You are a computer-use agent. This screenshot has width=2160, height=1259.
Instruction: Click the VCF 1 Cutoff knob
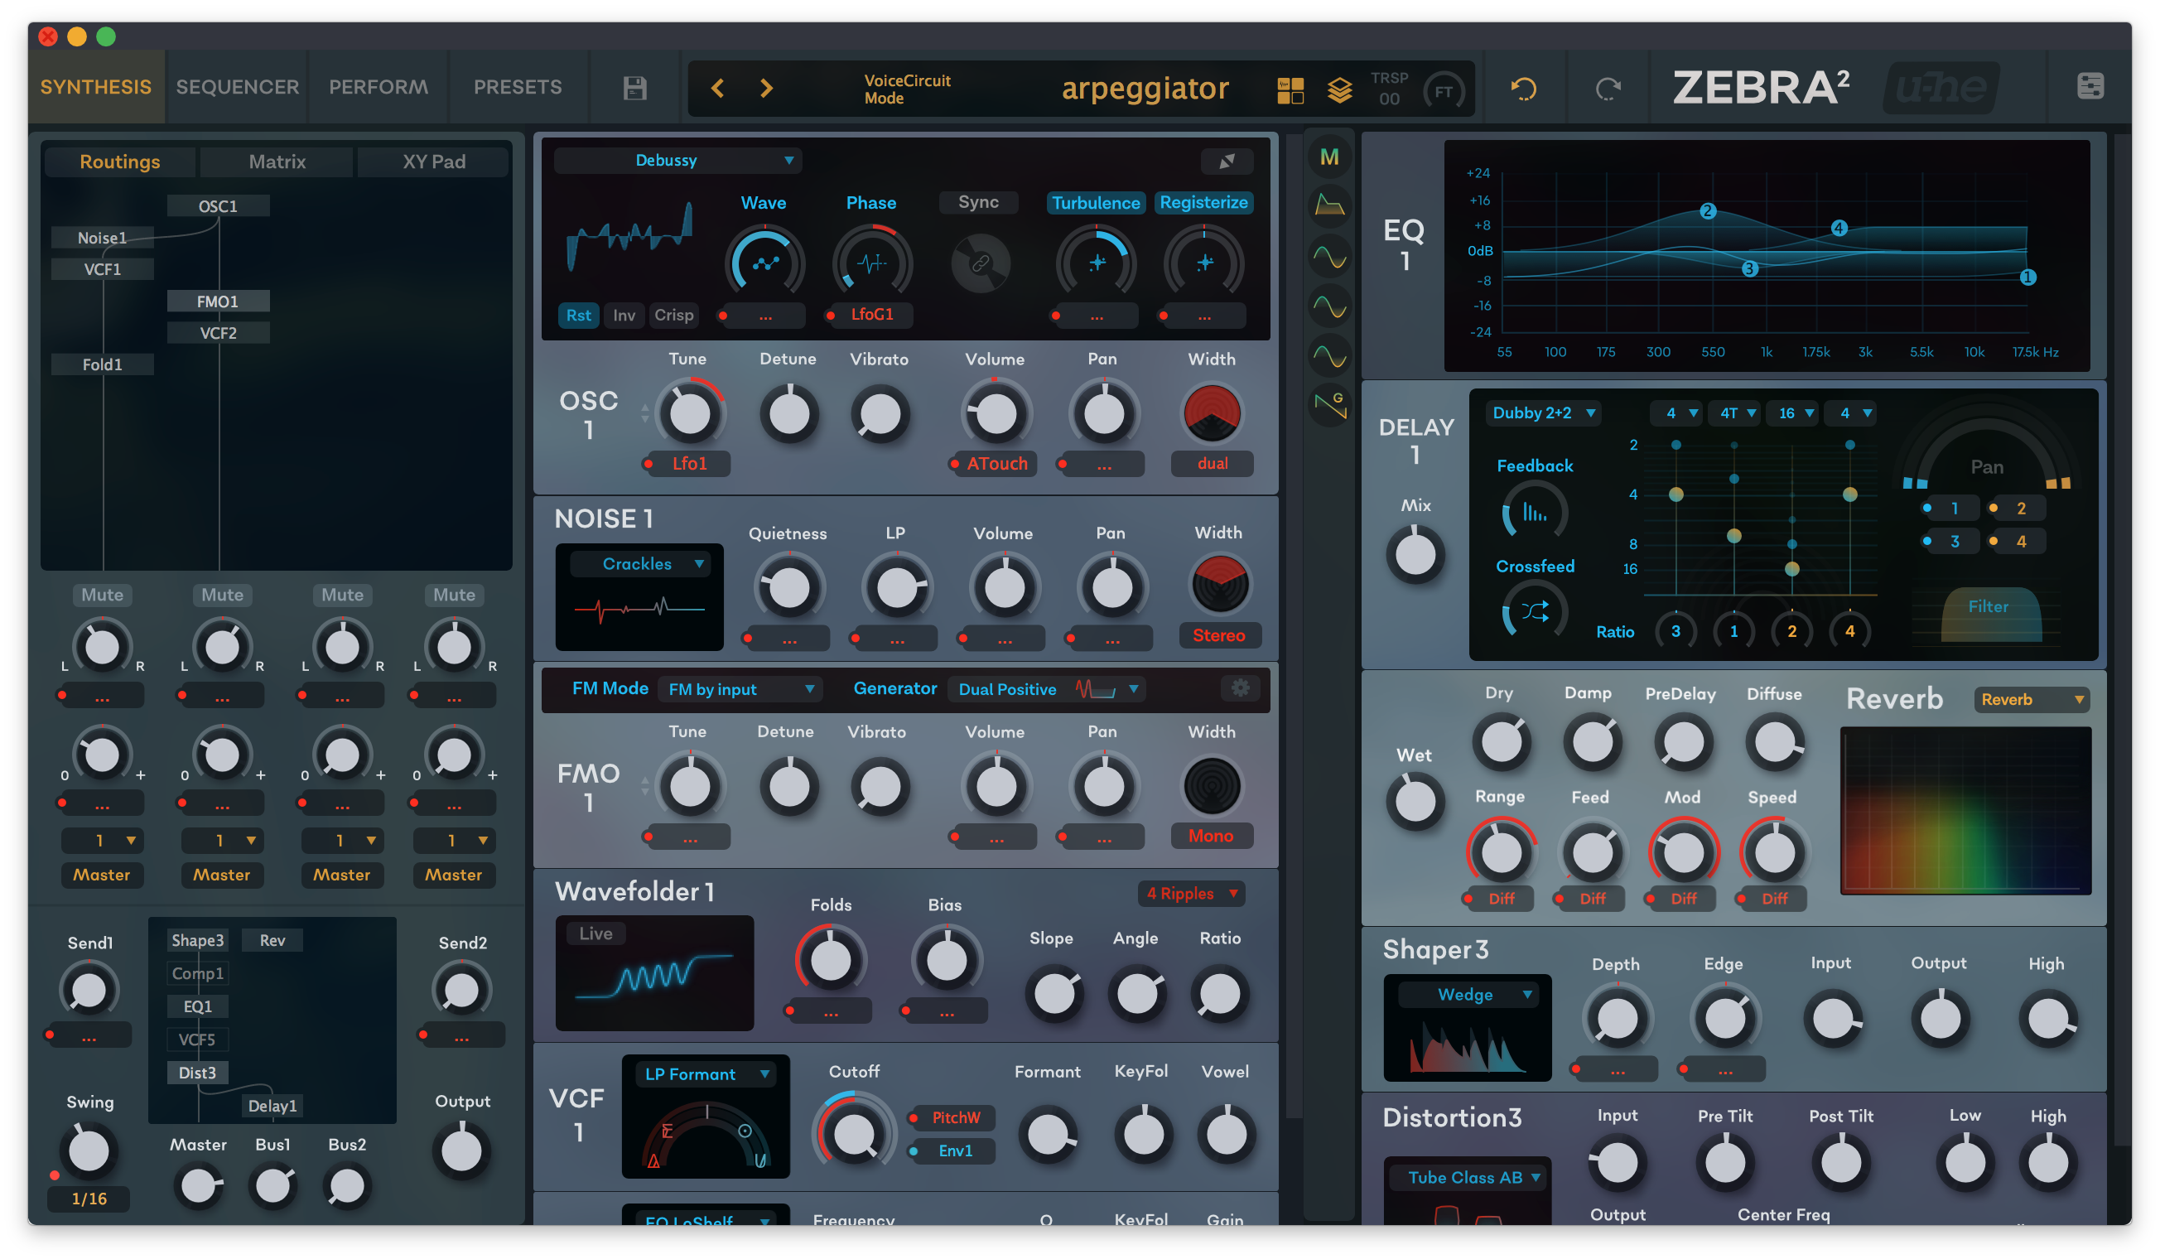(853, 1135)
